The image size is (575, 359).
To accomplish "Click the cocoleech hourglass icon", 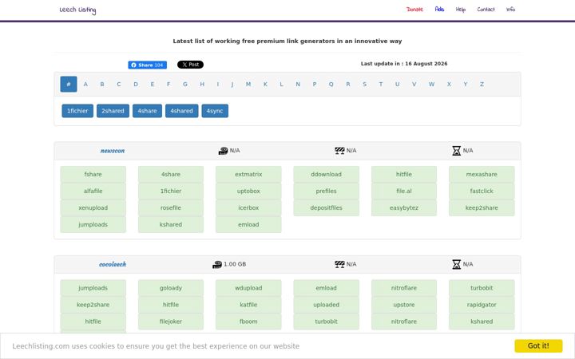I will pos(456,264).
